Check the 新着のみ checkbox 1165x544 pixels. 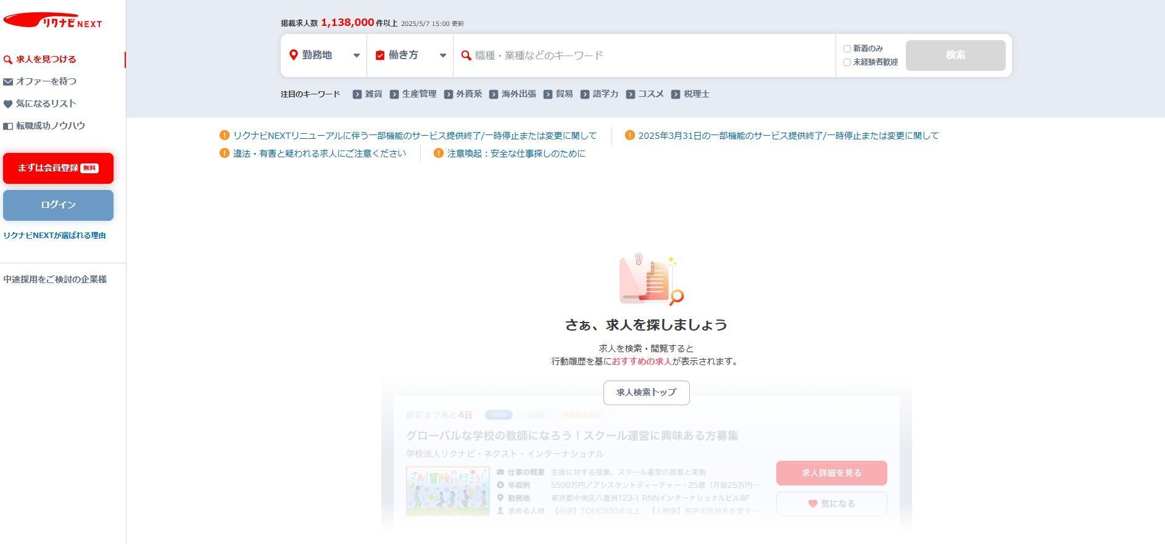[847, 49]
